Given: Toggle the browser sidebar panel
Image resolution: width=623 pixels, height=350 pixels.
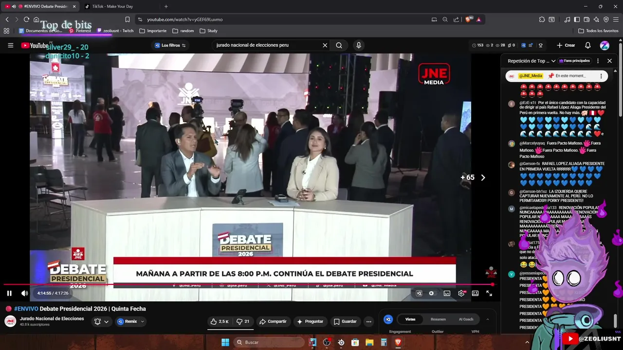Looking at the screenshot, I should (577, 19).
